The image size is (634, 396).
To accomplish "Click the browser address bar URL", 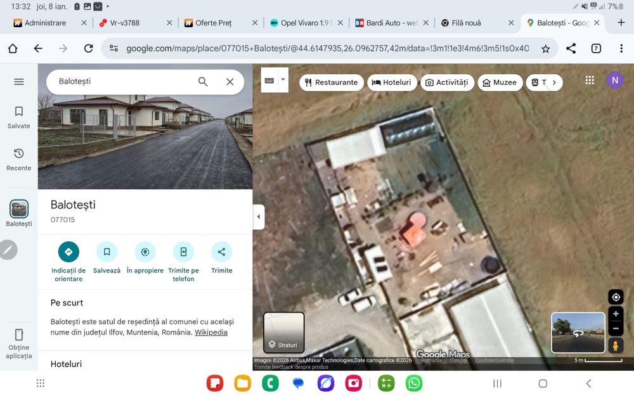I will click(328, 49).
